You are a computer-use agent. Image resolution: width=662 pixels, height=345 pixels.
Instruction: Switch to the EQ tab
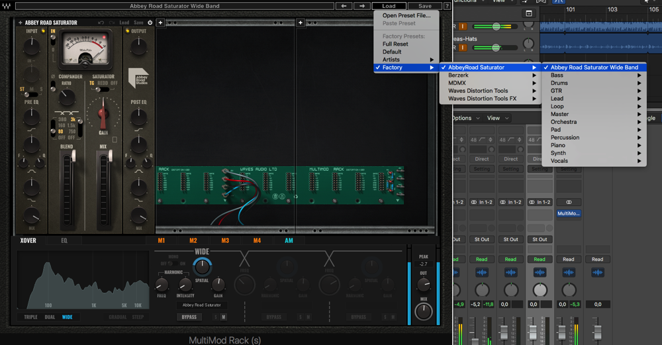(64, 241)
